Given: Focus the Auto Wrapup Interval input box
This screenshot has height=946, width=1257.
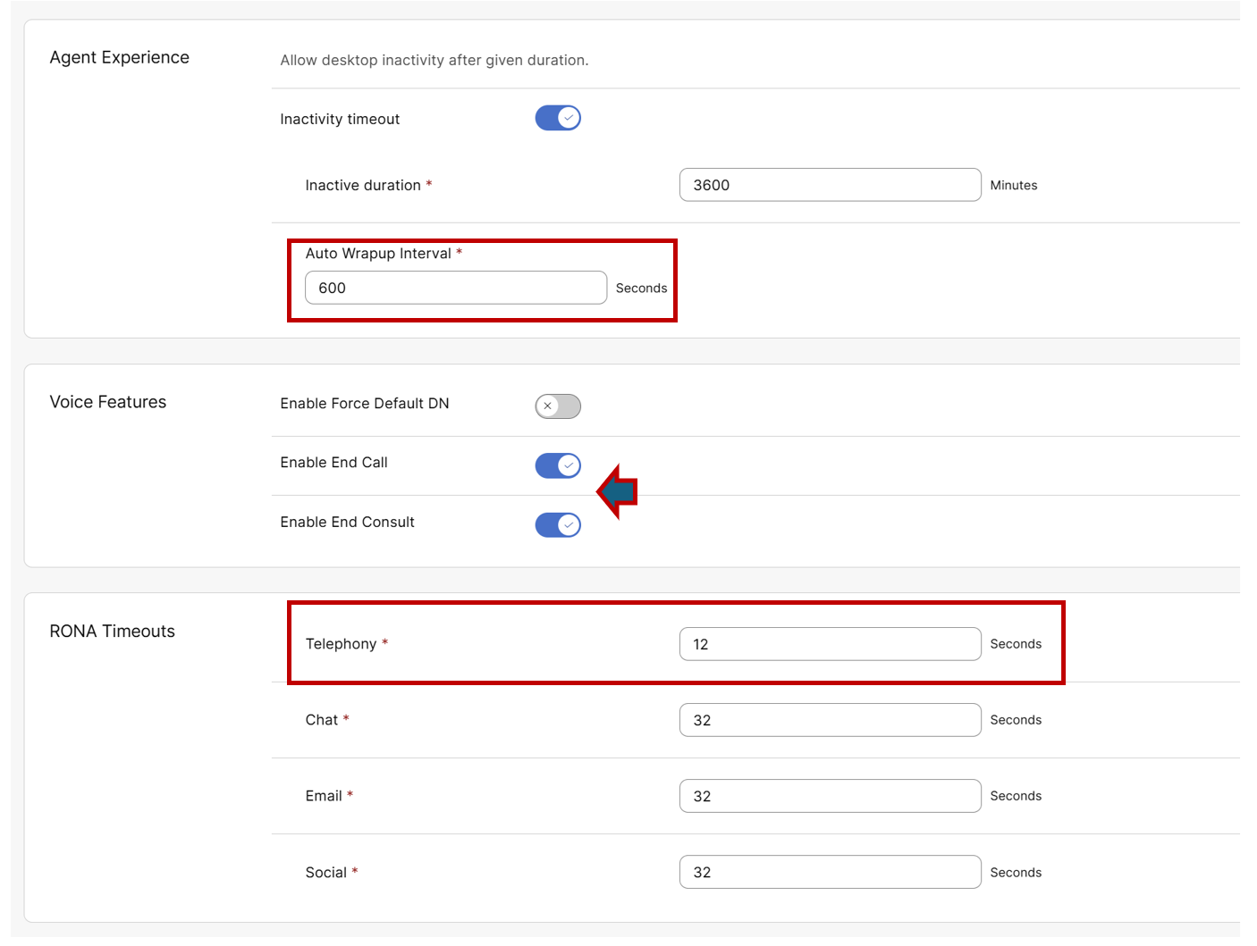Looking at the screenshot, I should (455, 288).
